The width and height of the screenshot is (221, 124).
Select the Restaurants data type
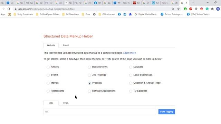[48, 91]
